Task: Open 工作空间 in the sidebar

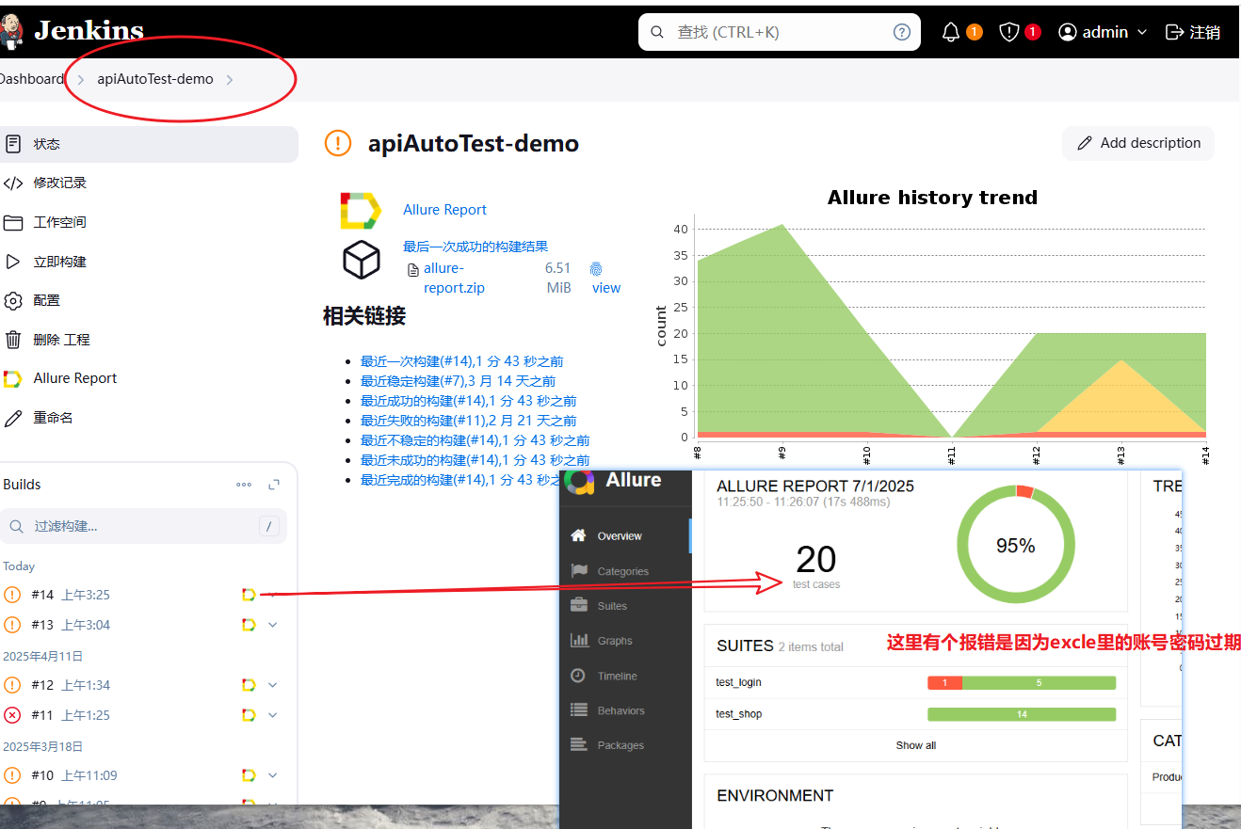Action: pyautogui.click(x=148, y=222)
